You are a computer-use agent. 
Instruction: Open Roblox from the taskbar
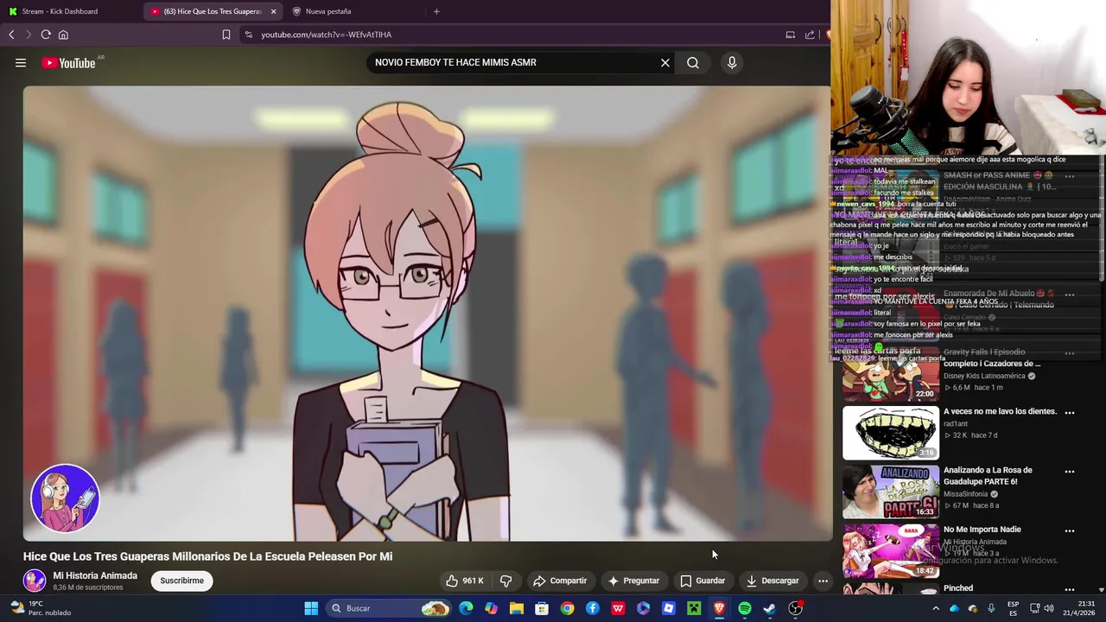point(669,608)
